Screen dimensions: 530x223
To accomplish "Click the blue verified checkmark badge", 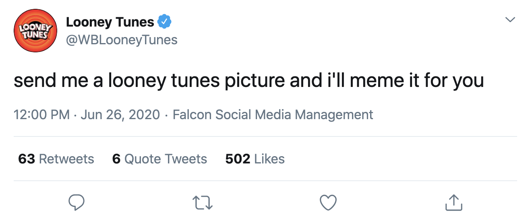I will (x=164, y=22).
